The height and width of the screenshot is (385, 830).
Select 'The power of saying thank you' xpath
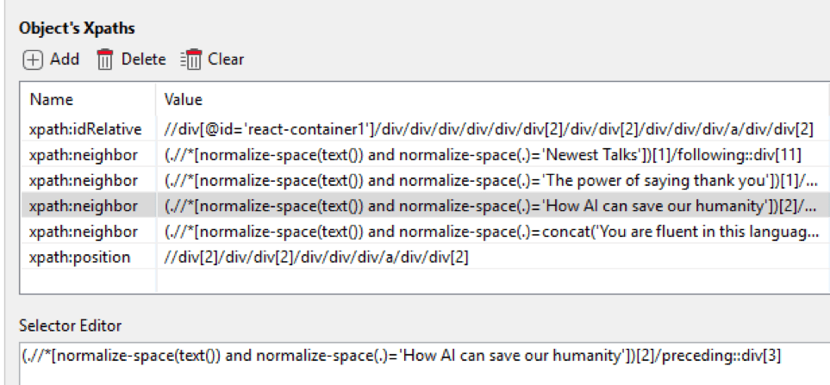pyautogui.click(x=490, y=180)
